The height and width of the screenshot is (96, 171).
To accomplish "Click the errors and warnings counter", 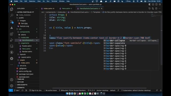I will coord(91,90).
